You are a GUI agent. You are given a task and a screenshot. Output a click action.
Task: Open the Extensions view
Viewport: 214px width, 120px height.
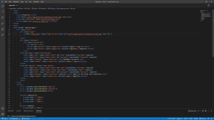click(x=3, y=29)
